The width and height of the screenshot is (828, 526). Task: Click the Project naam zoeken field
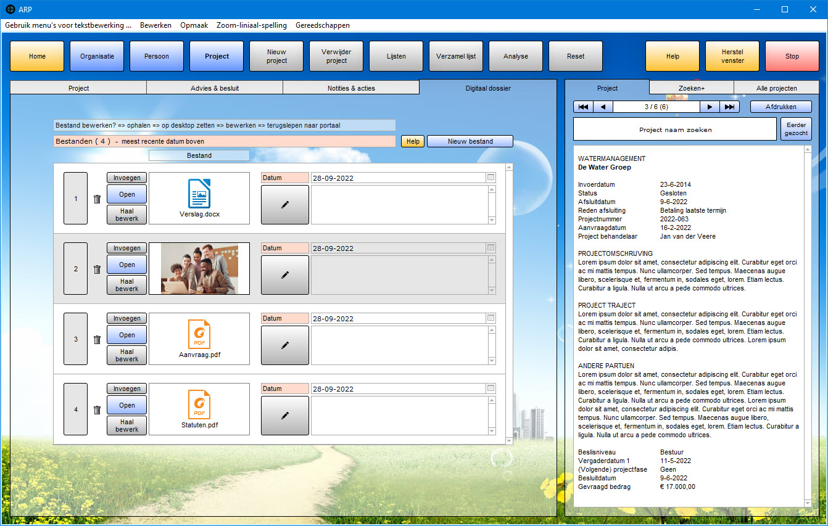[x=675, y=129]
